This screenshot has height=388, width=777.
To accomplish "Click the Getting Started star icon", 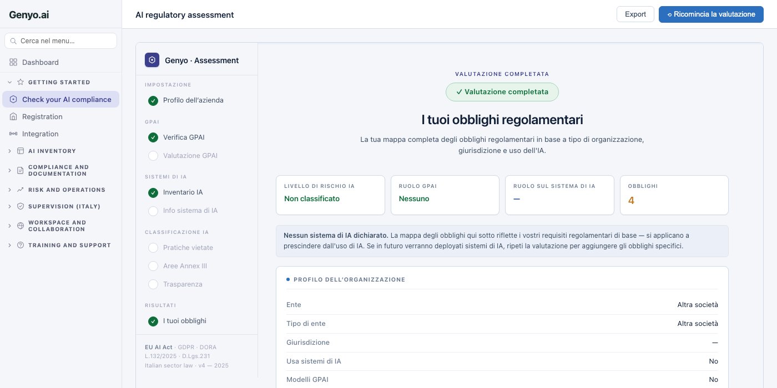I will [21, 82].
